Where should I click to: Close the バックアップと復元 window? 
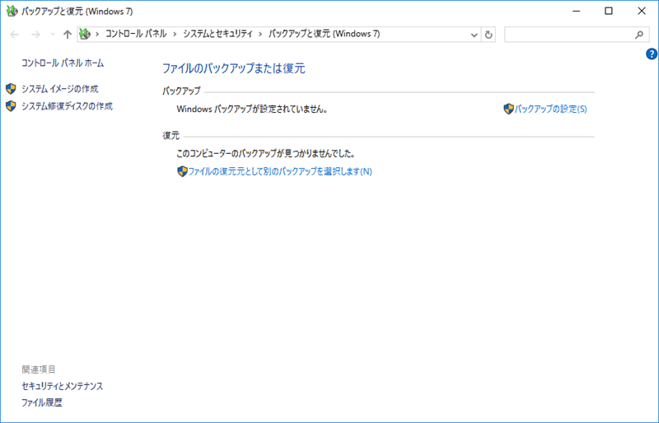click(642, 12)
